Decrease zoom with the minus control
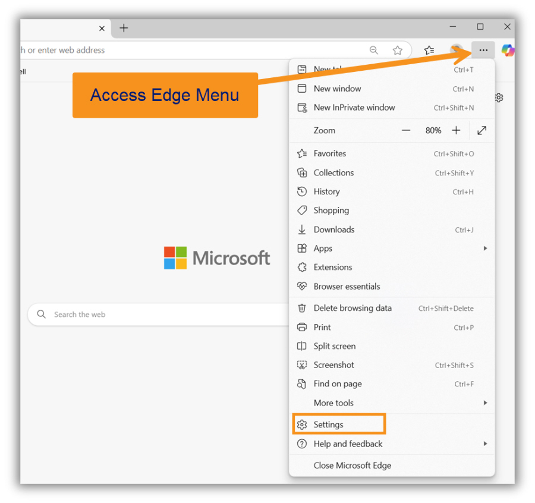Viewport: 535px width, 503px height. pos(407,130)
